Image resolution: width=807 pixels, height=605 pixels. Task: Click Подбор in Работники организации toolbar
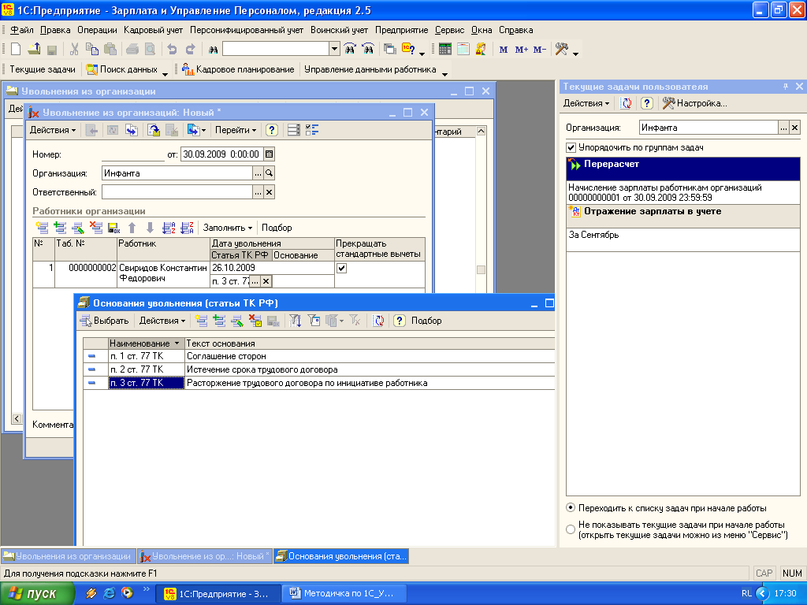pos(277,228)
